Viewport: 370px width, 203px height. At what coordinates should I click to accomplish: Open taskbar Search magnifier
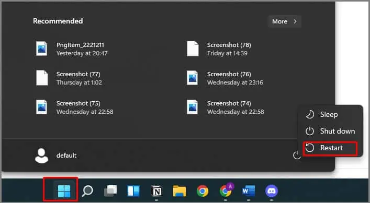[87, 191]
